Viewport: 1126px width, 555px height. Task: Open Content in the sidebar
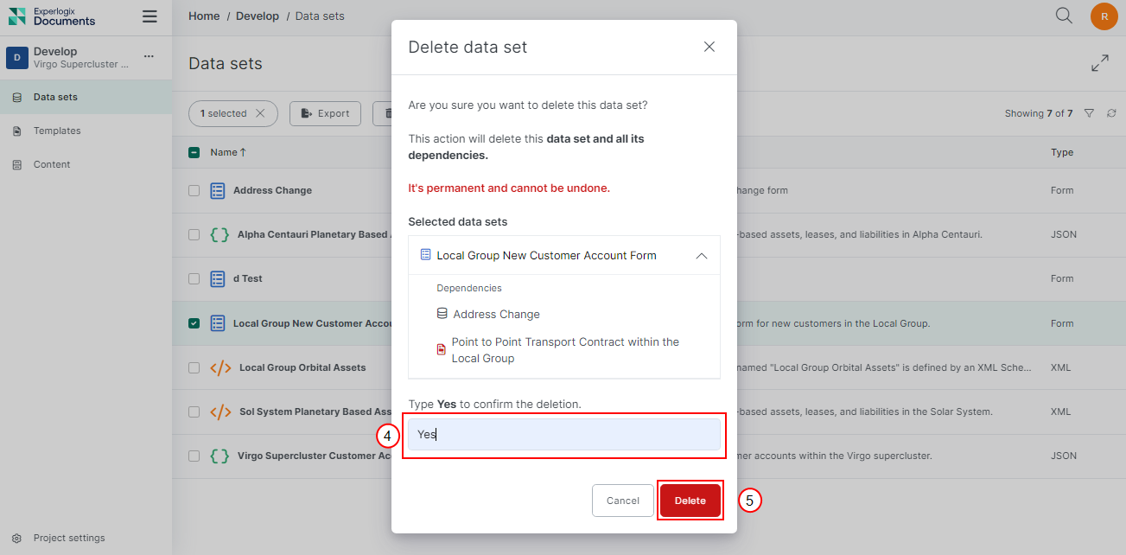pyautogui.click(x=52, y=164)
